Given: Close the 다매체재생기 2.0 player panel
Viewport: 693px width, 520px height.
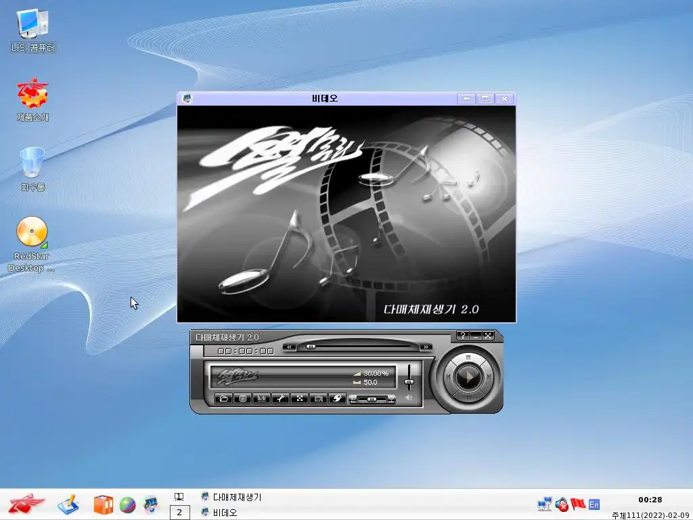Looking at the screenshot, I should (488, 336).
